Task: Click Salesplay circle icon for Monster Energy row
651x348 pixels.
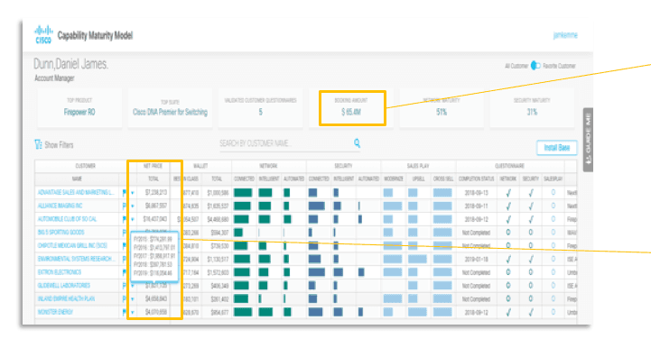Action: (x=553, y=312)
